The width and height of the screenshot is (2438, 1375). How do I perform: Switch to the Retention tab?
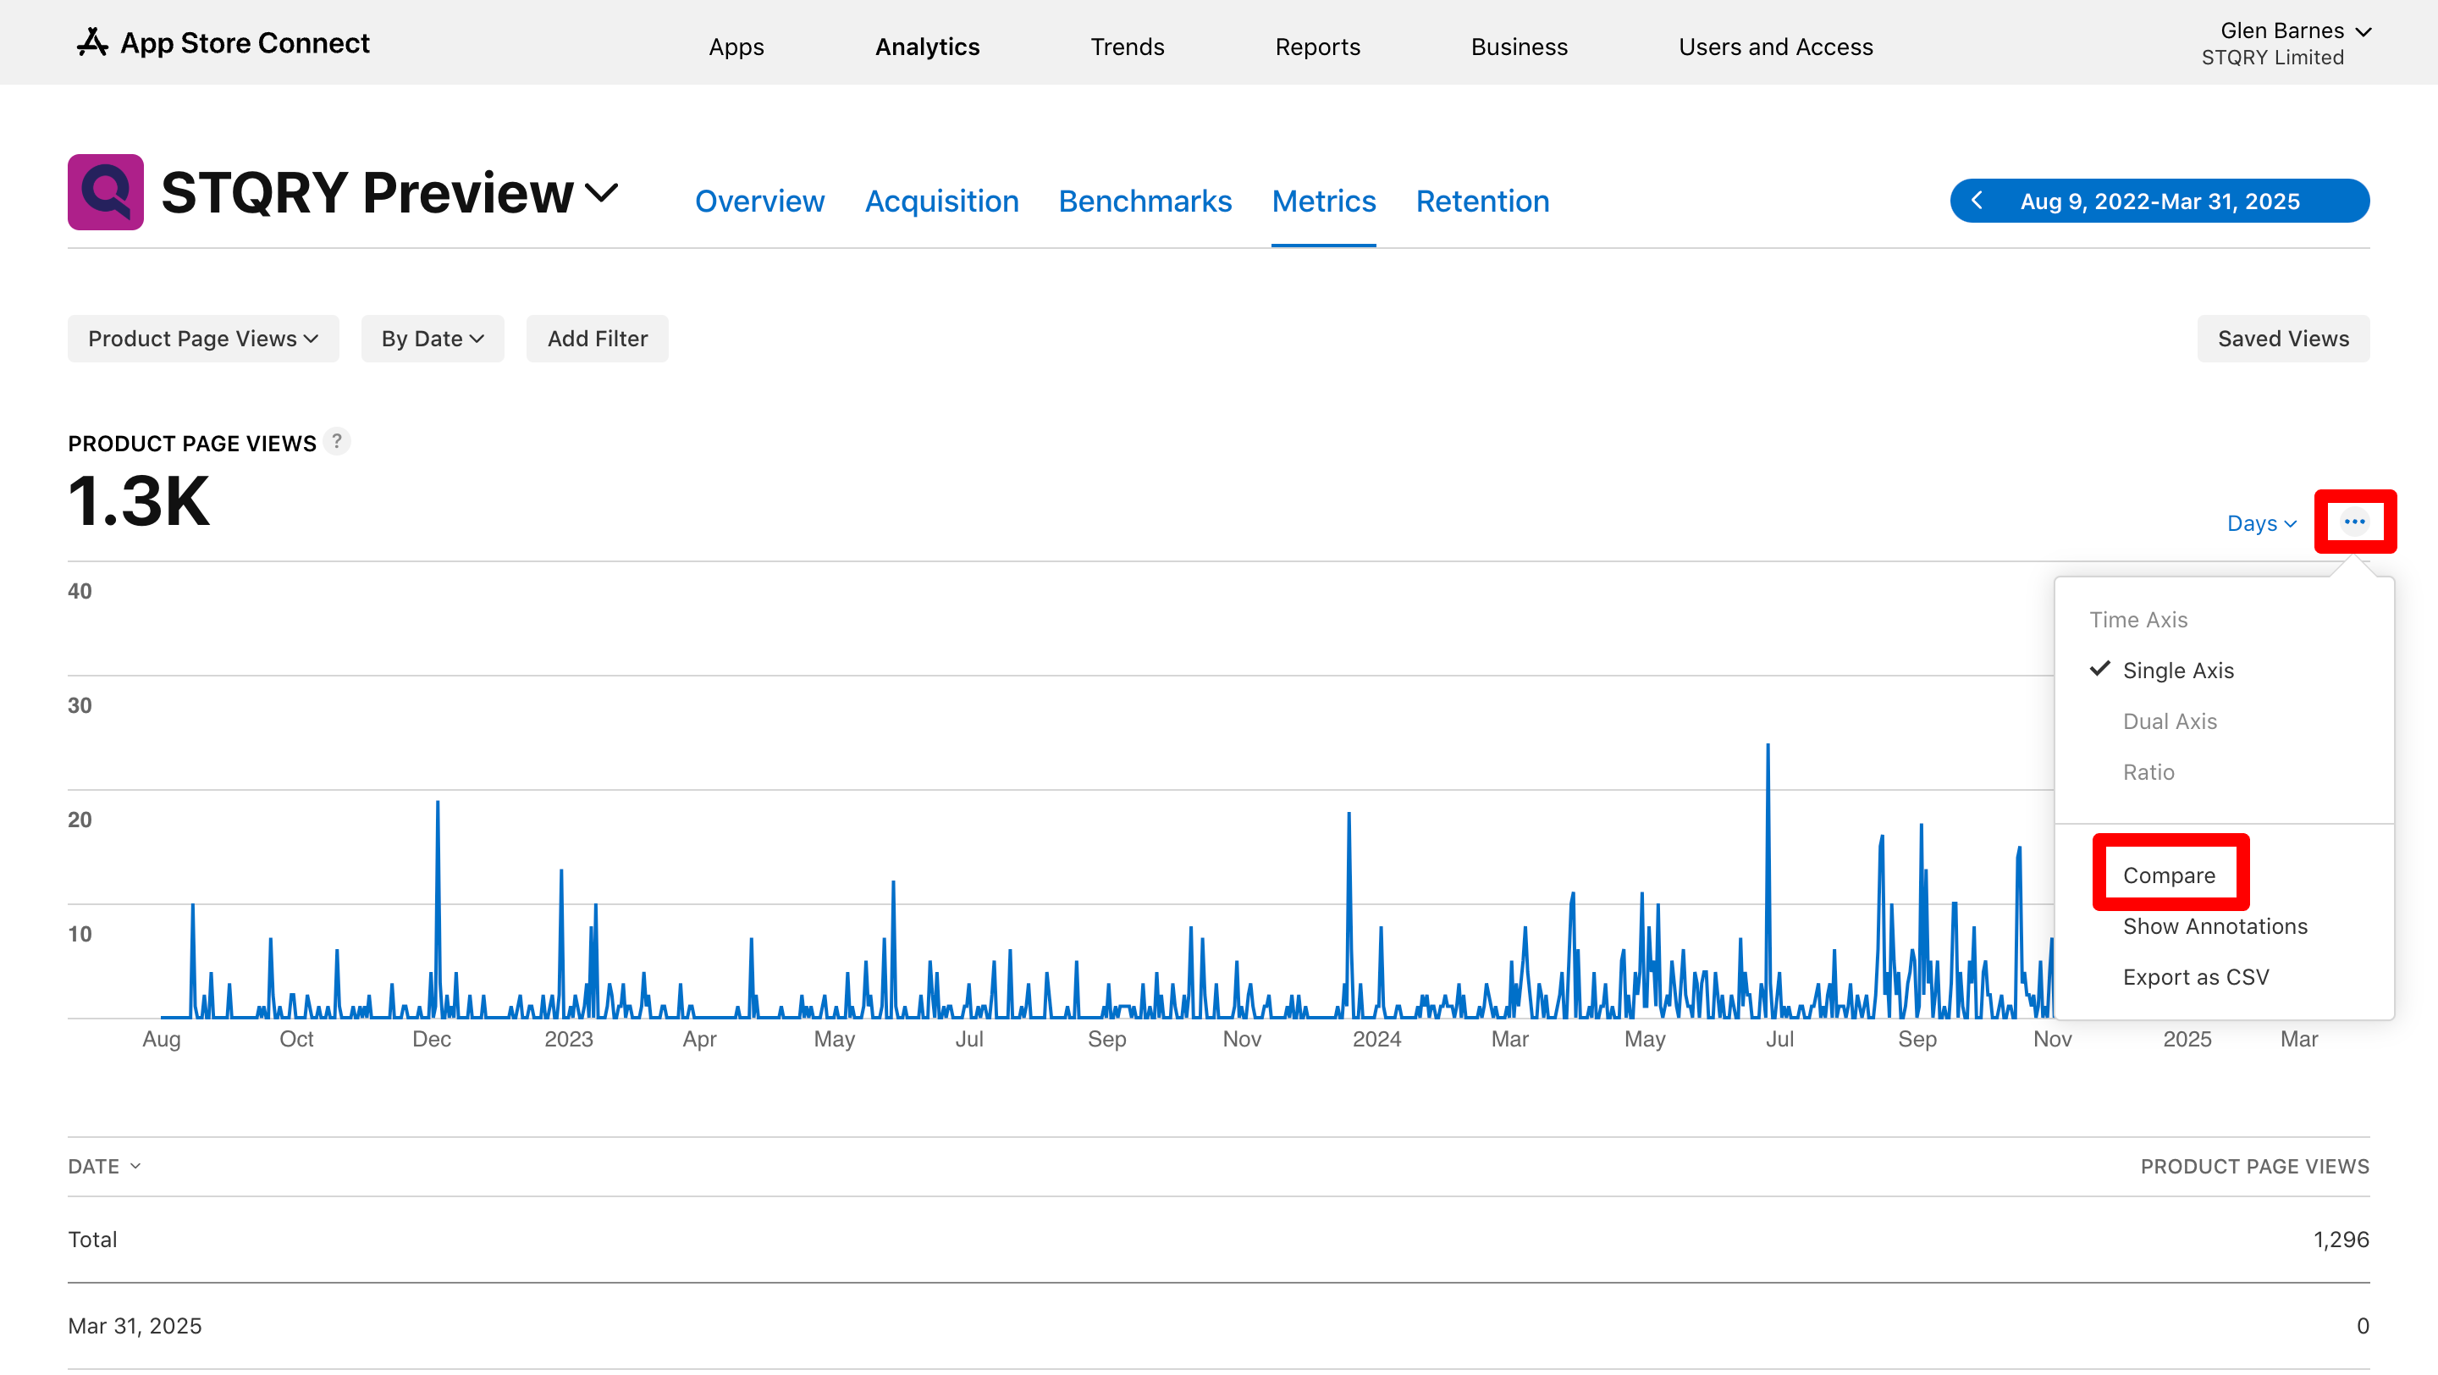[x=1482, y=201]
